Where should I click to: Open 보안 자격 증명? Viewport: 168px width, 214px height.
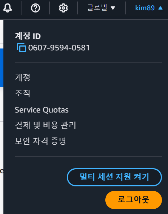pyautogui.click(x=40, y=141)
